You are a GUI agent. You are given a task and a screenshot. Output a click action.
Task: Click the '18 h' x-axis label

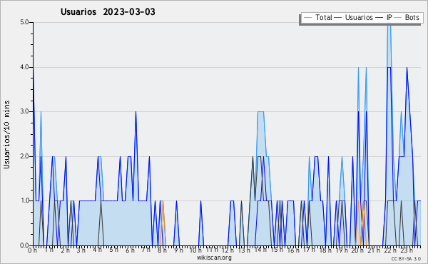(x=325, y=250)
